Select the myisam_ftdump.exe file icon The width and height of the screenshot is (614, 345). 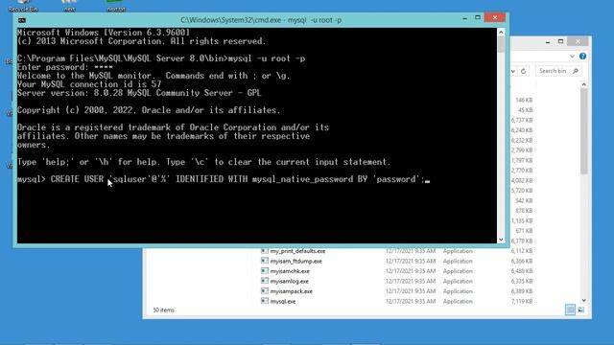(265, 261)
